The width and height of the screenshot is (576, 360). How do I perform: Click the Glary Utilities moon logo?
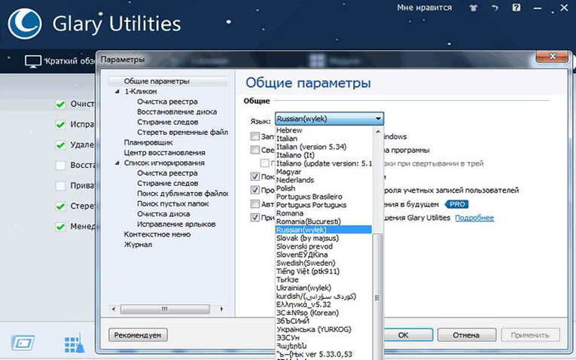pyautogui.click(x=25, y=24)
